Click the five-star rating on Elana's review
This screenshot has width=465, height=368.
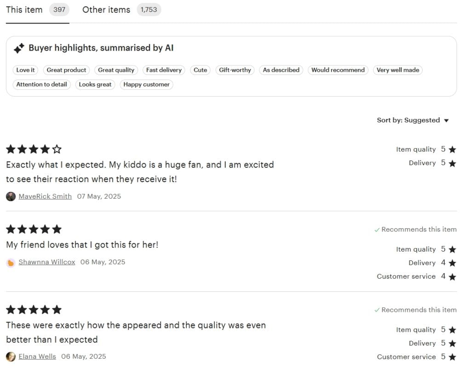point(34,310)
